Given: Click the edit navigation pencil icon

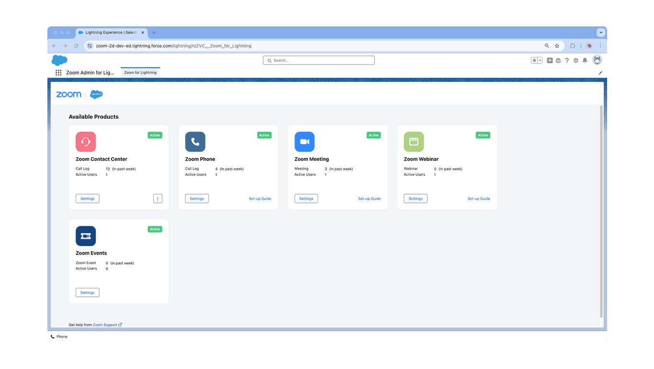Looking at the screenshot, I should point(600,73).
